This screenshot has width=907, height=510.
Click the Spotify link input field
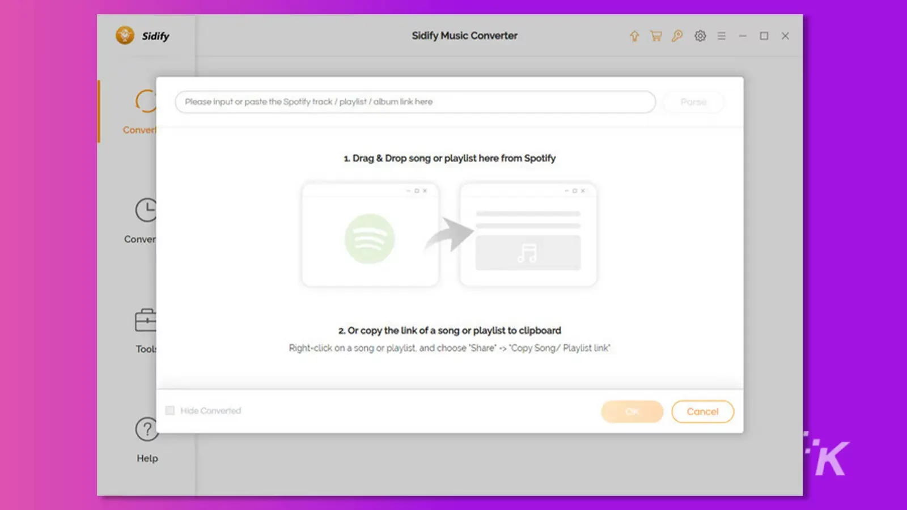click(416, 102)
